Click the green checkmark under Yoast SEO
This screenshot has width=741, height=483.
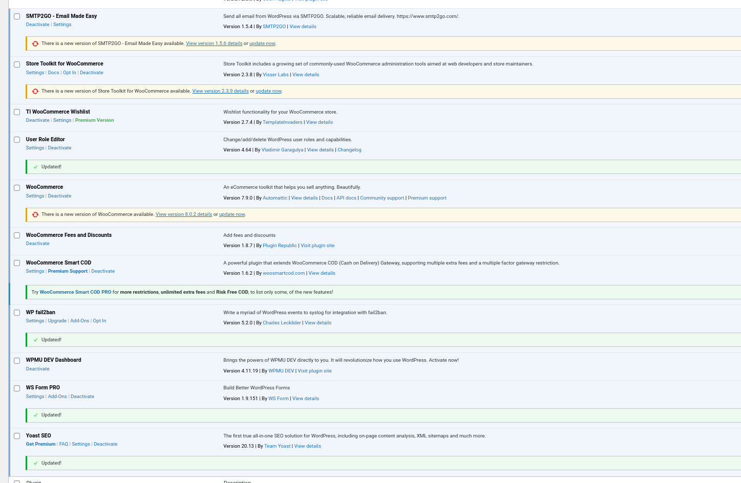35,463
